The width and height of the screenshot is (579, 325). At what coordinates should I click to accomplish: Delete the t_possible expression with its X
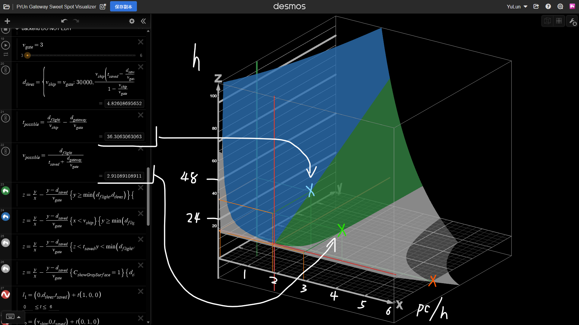coord(141,115)
